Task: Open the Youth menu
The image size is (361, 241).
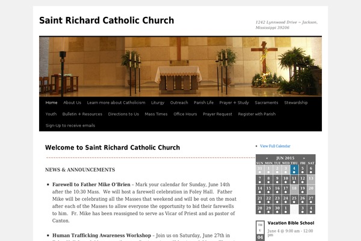Action: click(x=51, y=114)
